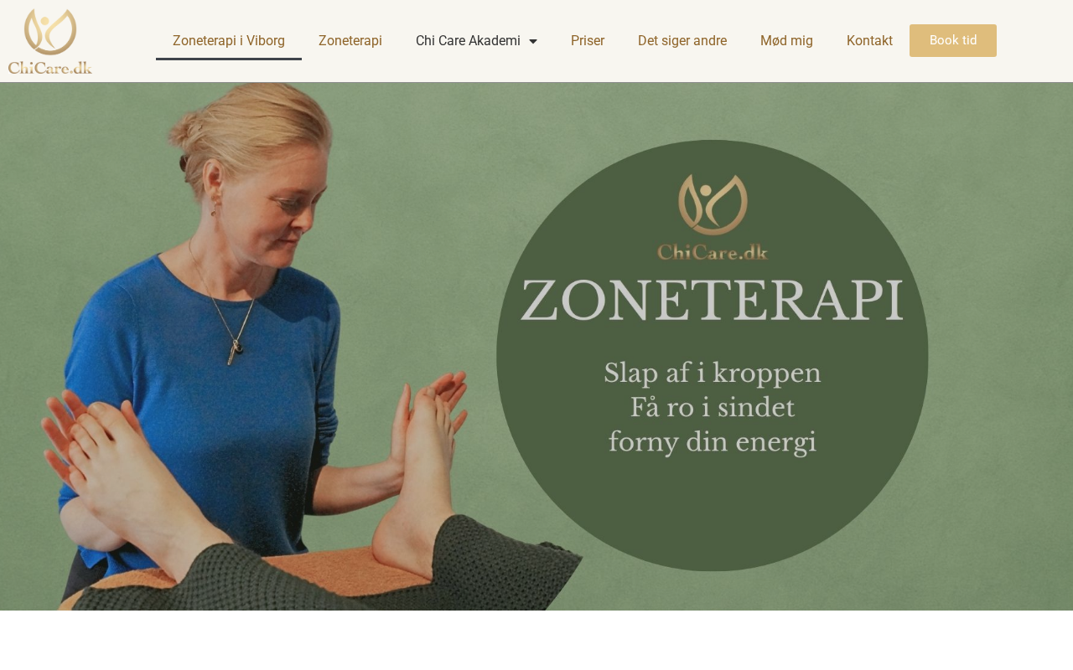Select the Priser menu link
Image resolution: width=1073 pixels, height=670 pixels.
coord(588,40)
